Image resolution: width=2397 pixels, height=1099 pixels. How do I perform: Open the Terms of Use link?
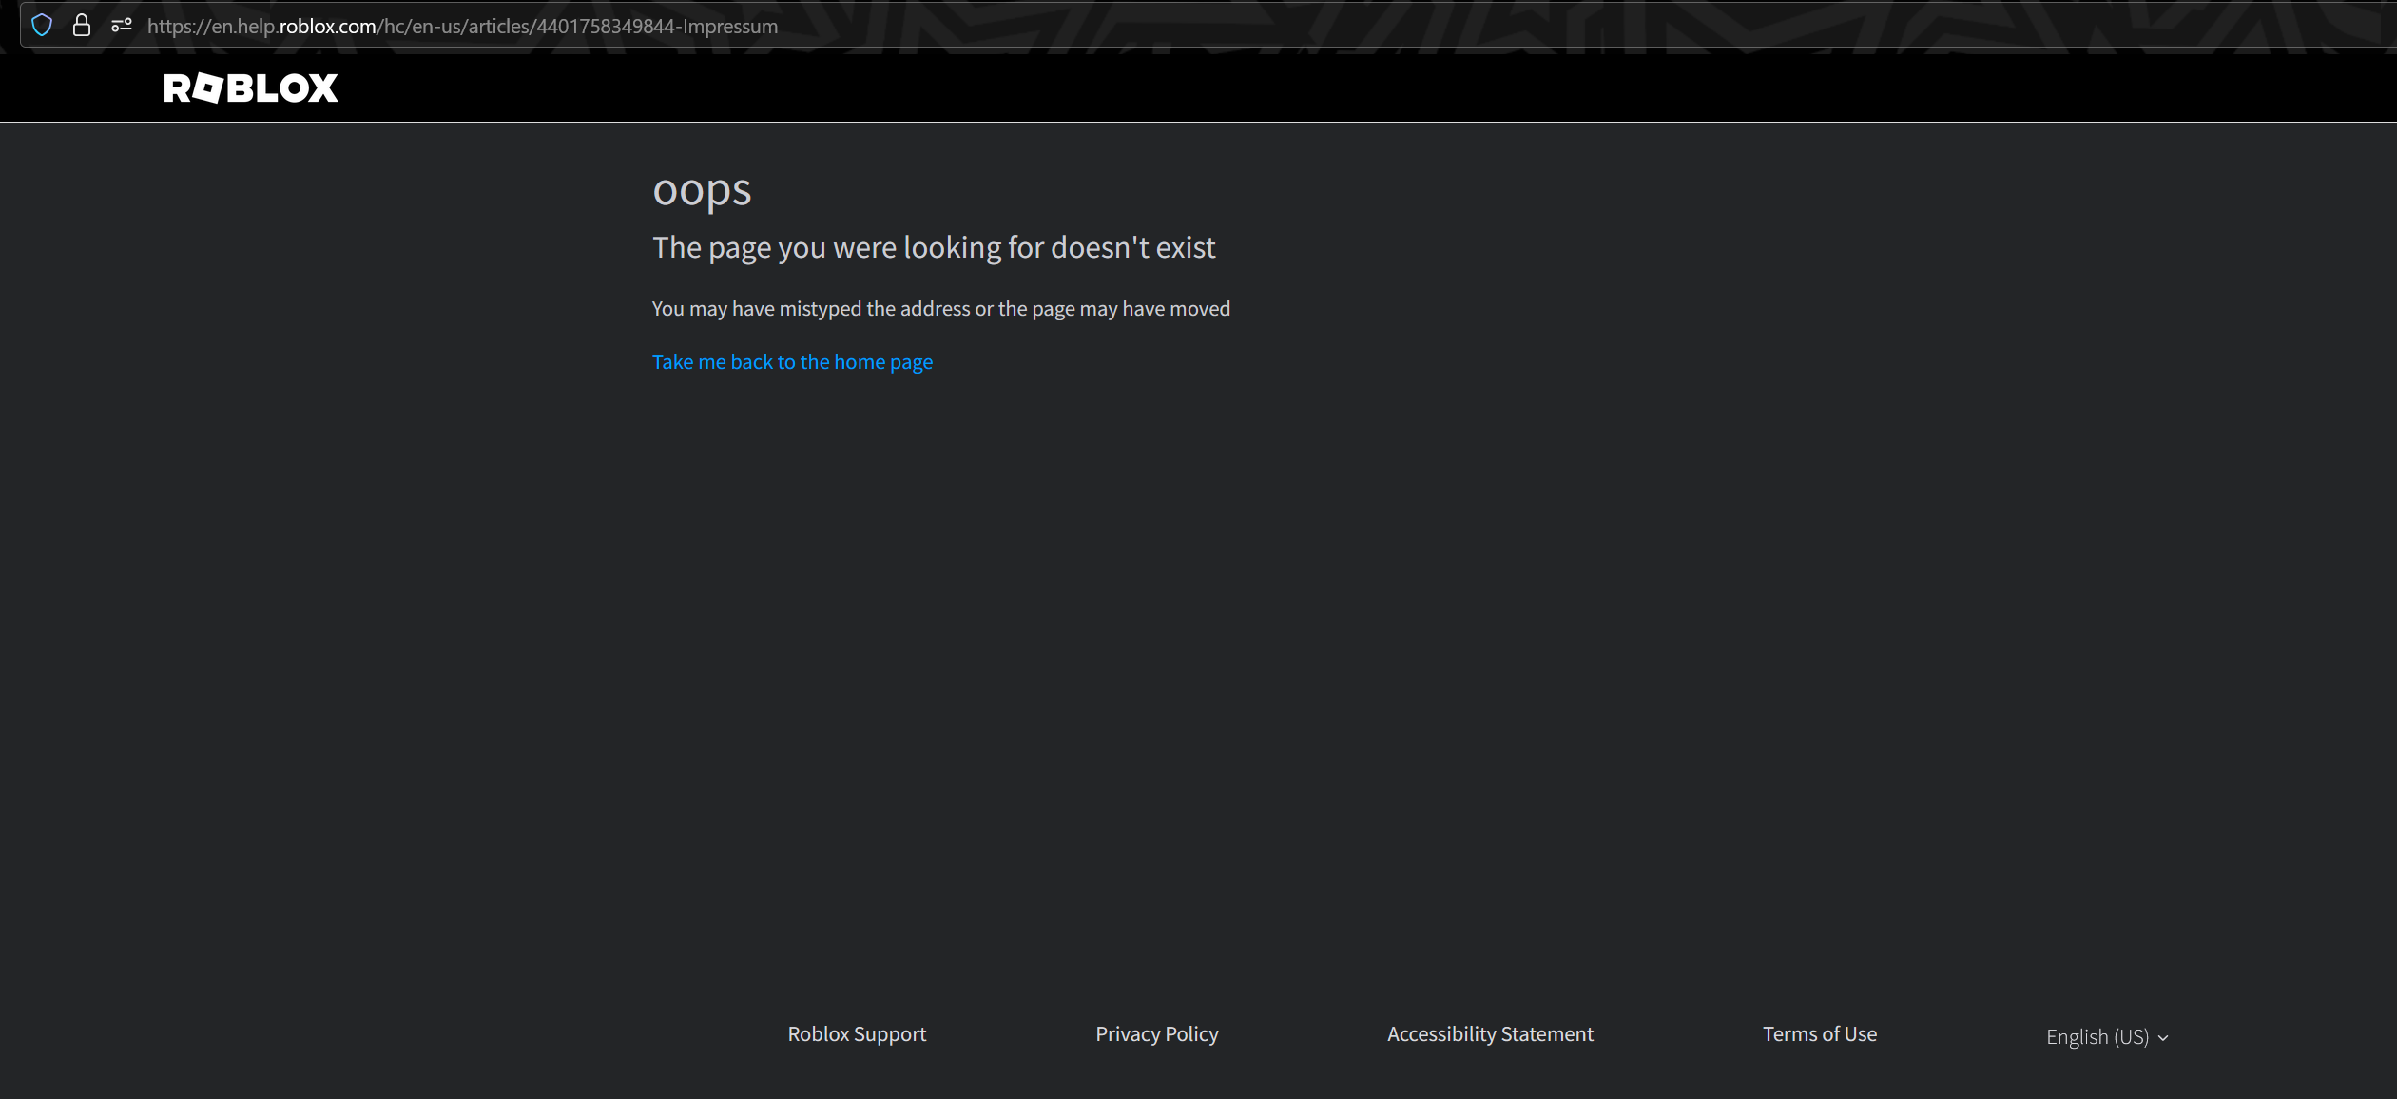coord(1819,1033)
